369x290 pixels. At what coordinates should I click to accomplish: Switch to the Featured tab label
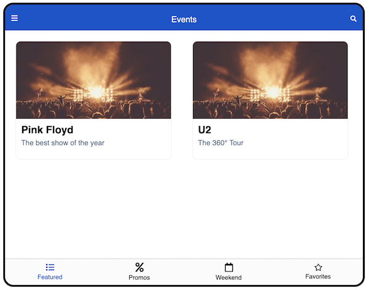coord(50,277)
